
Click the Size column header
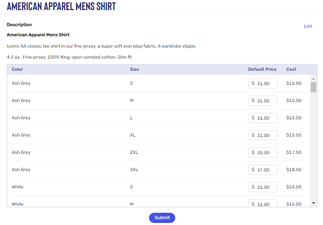(134, 69)
